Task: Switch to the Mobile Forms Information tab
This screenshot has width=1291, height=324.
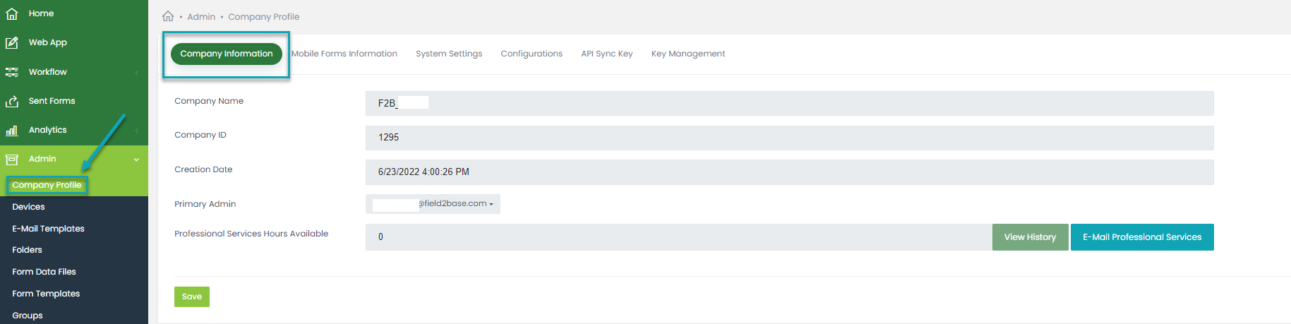Action: pos(344,54)
